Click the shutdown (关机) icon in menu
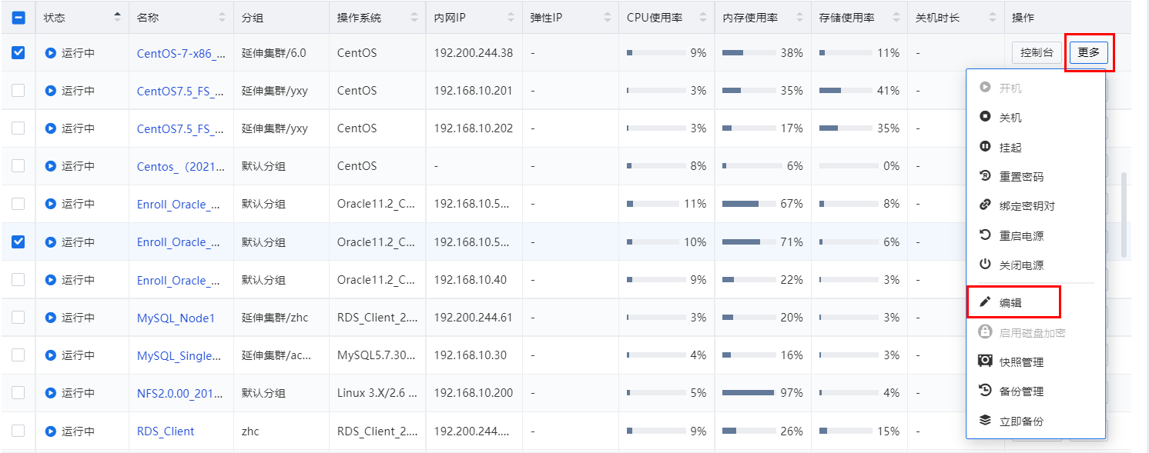Viewport: 1149px width, 453px height. (984, 117)
